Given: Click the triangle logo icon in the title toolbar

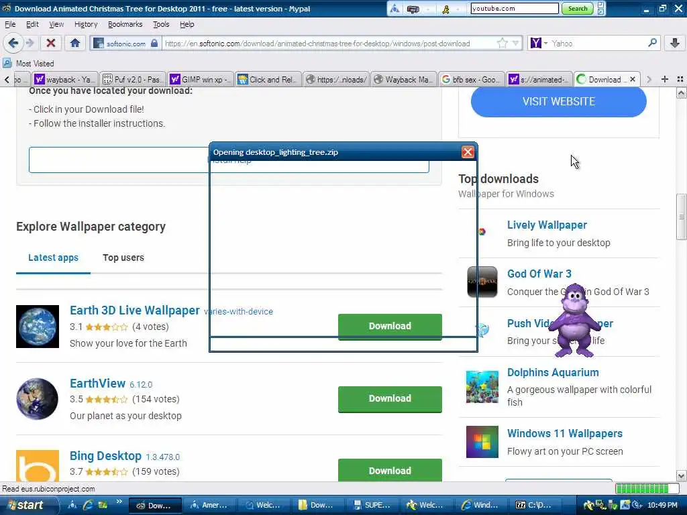Looking at the screenshot, I should click(x=394, y=9).
